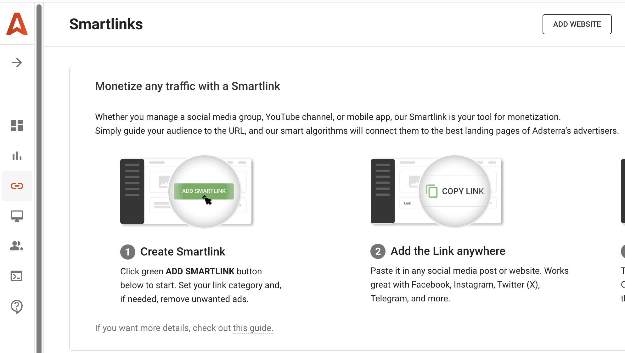The width and height of the screenshot is (625, 353).
Task: Click the ADD WEBSITE button
Action: coord(577,24)
